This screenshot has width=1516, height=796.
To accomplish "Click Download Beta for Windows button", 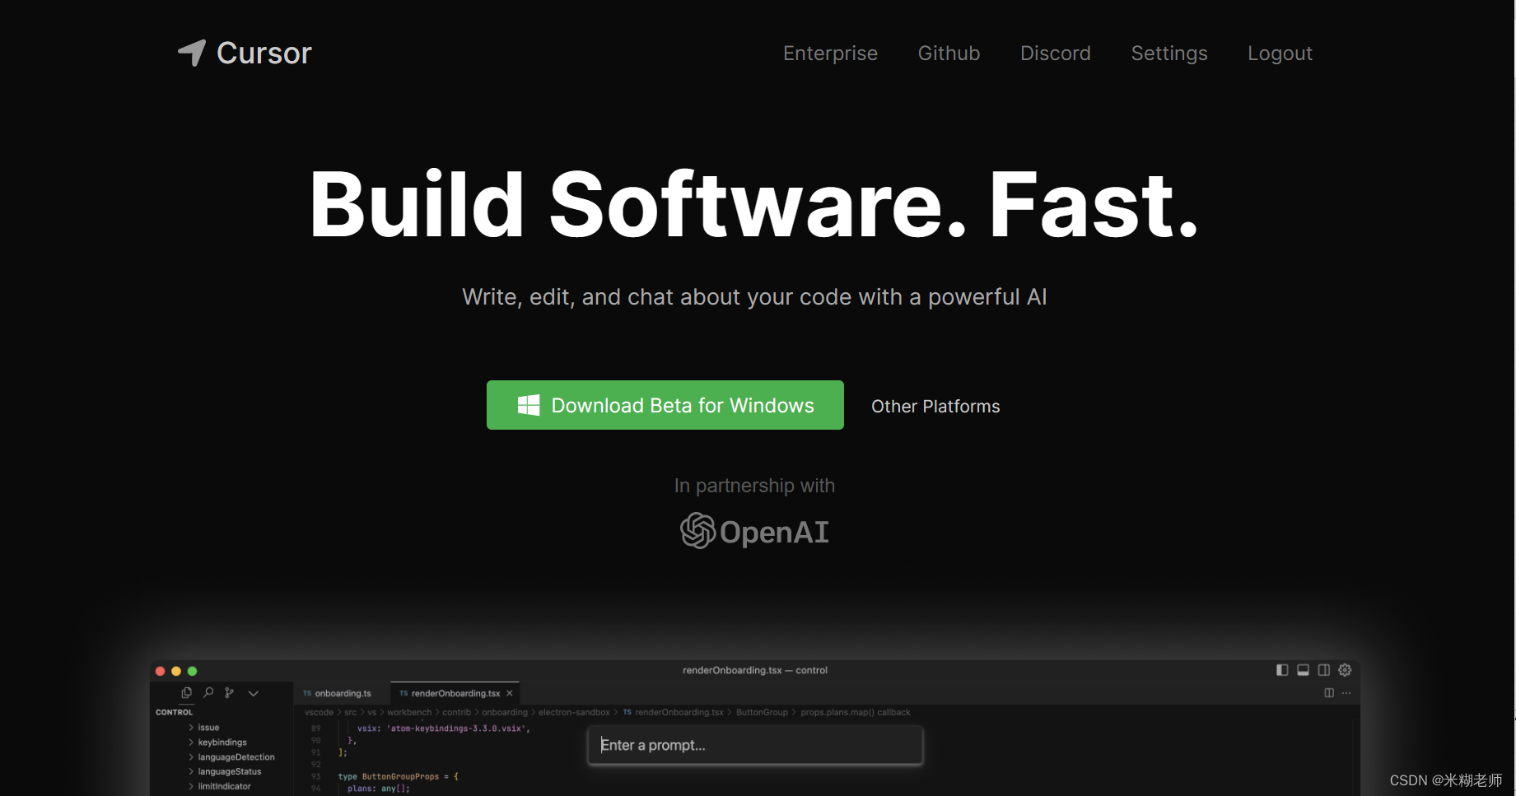I will click(665, 405).
